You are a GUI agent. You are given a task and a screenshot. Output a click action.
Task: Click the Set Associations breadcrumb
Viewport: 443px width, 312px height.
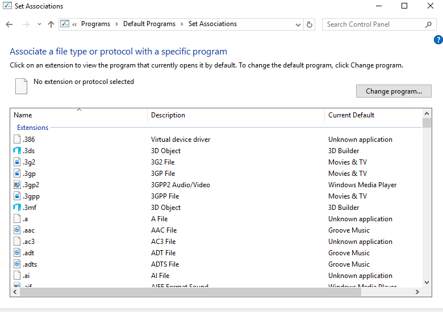[212, 24]
